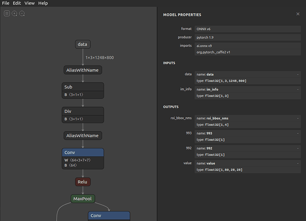Open the Help menu
The width and height of the screenshot is (306, 221).
click(x=43, y=3)
